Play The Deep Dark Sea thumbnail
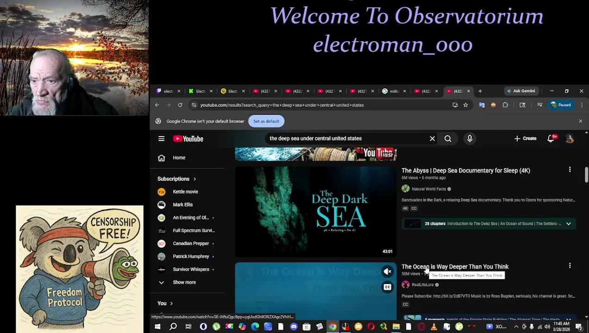Image resolution: width=589 pixels, height=333 pixels. 316,211
